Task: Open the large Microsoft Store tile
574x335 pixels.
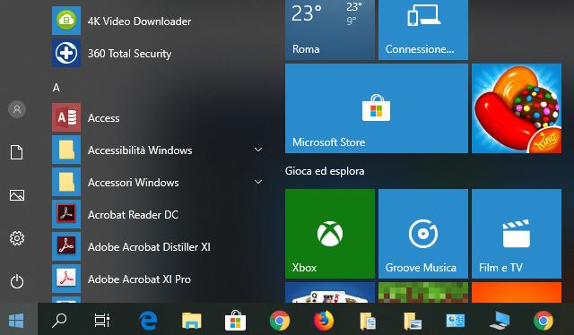Action: click(377, 108)
